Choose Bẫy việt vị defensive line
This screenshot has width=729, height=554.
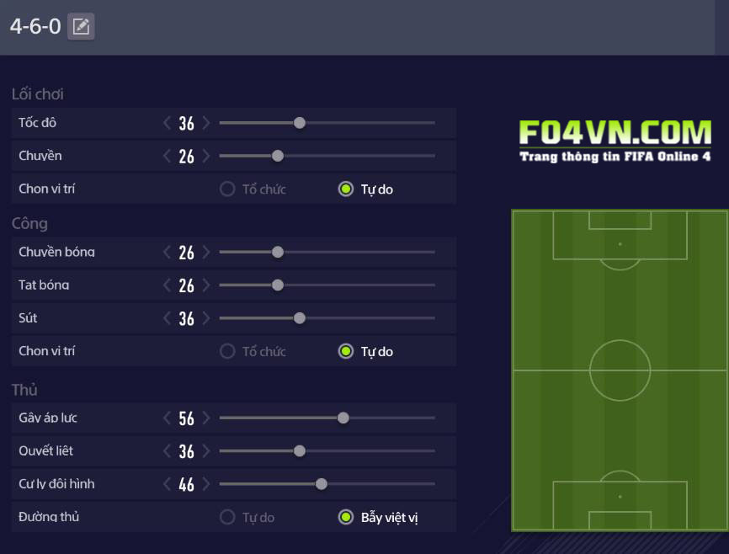click(345, 517)
